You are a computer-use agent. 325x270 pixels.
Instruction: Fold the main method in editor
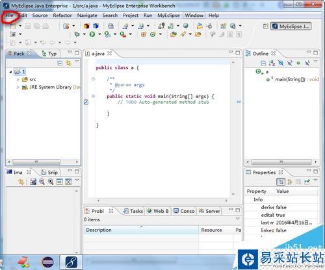coord(93,96)
